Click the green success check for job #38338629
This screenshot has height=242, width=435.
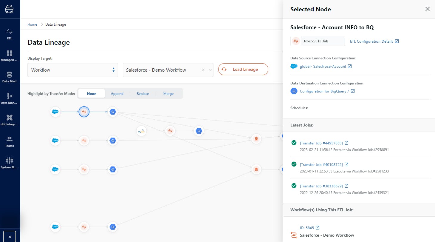(294, 186)
